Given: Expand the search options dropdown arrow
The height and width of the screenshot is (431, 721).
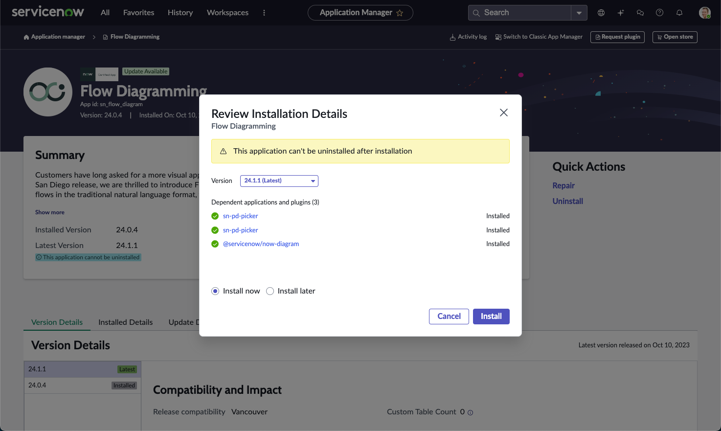Looking at the screenshot, I should (x=579, y=13).
